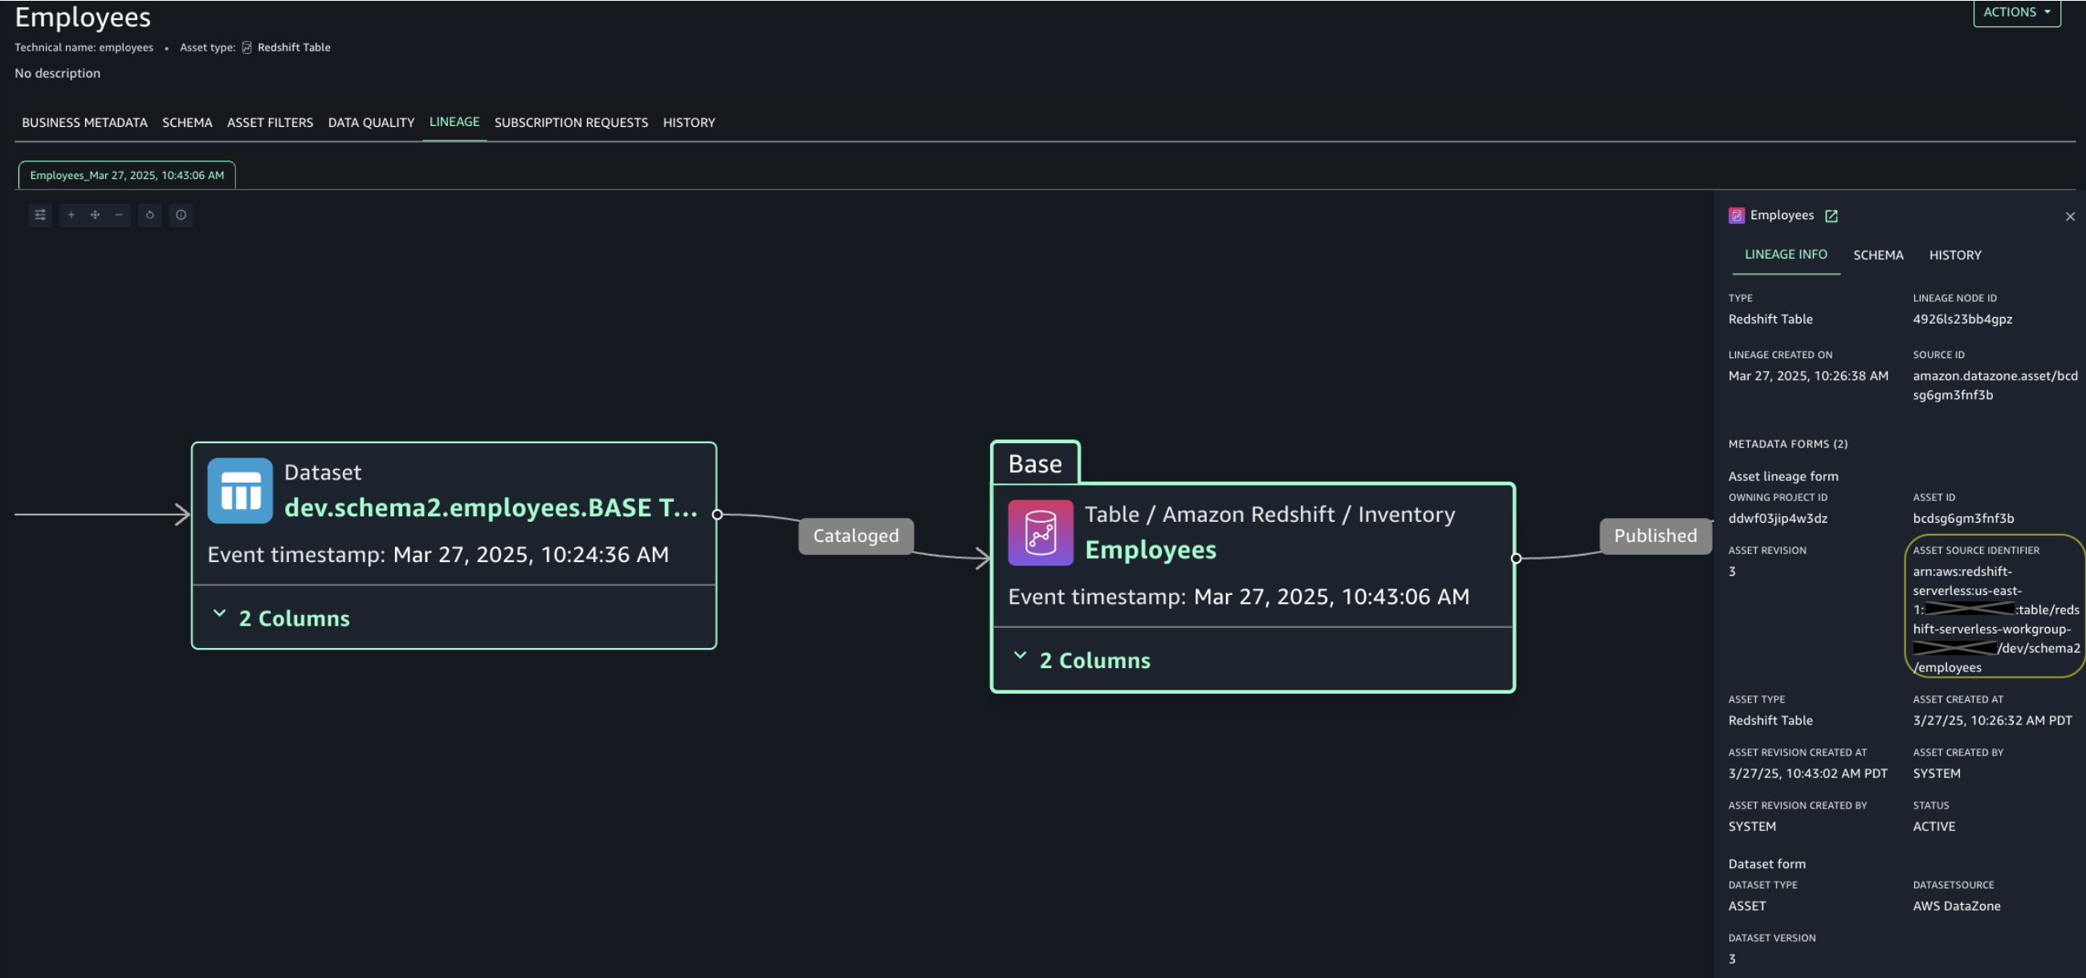
Task: Click the Employees node output connector dot
Action: pyautogui.click(x=1516, y=559)
